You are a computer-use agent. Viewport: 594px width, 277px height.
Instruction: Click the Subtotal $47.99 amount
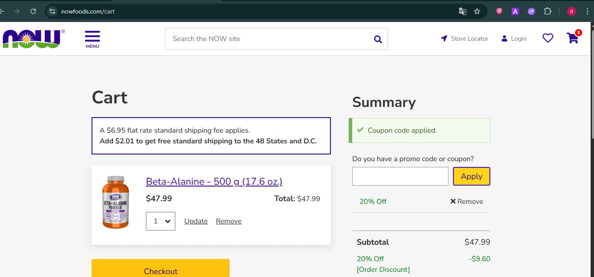pyautogui.click(x=477, y=242)
